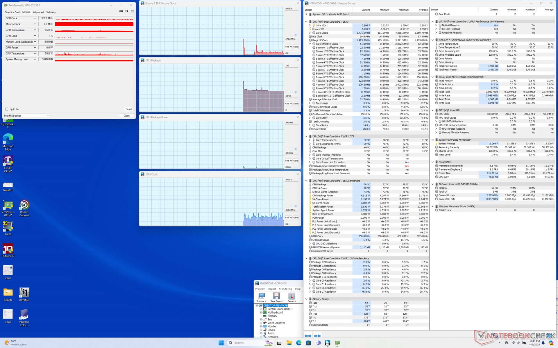Open Microsoft Edge from the taskbar
Viewport: 558px width, 348px height.
pyautogui.click(x=299, y=343)
